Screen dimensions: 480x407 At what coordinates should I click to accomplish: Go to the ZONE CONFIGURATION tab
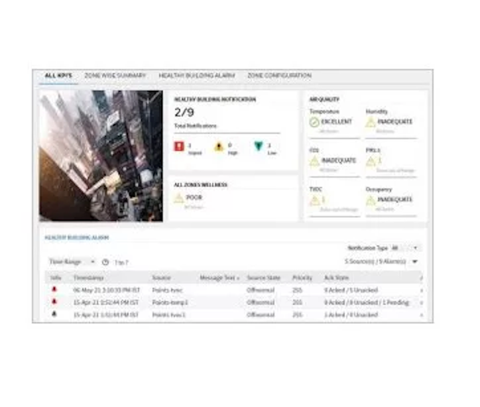coord(279,76)
